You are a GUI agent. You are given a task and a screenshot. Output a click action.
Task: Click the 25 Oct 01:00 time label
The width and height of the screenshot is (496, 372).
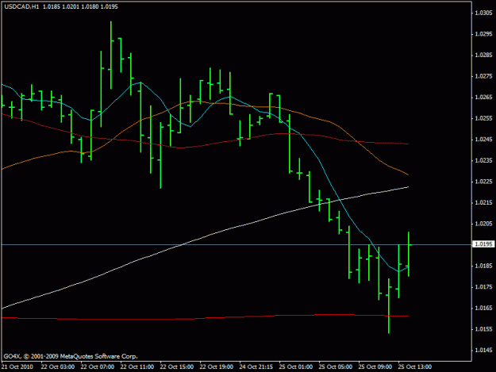coord(296,366)
